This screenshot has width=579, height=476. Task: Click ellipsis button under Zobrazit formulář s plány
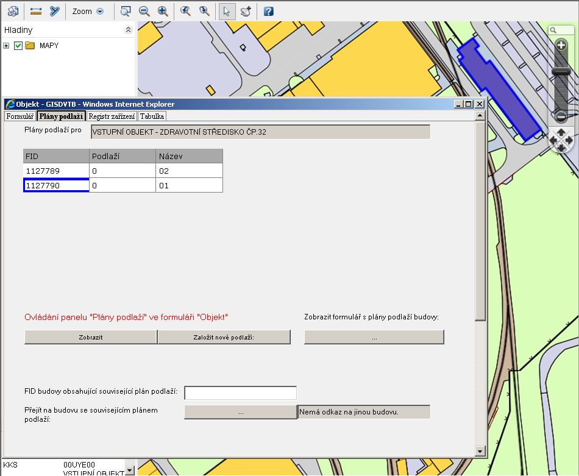click(374, 337)
